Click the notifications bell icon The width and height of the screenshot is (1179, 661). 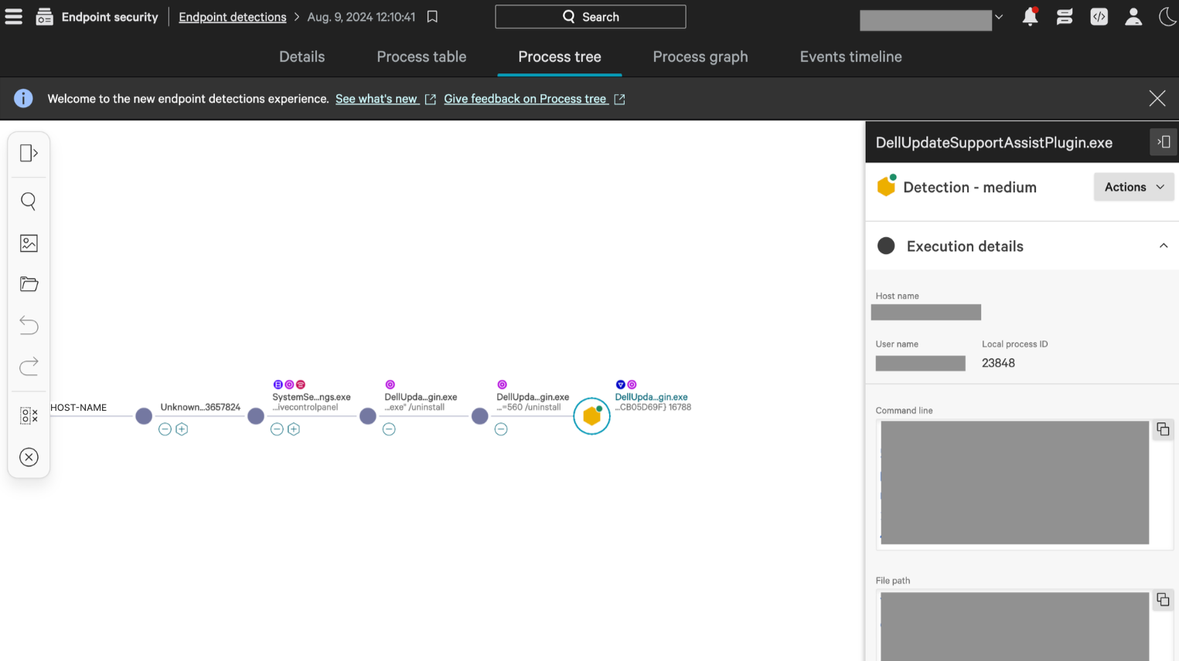tap(1030, 17)
